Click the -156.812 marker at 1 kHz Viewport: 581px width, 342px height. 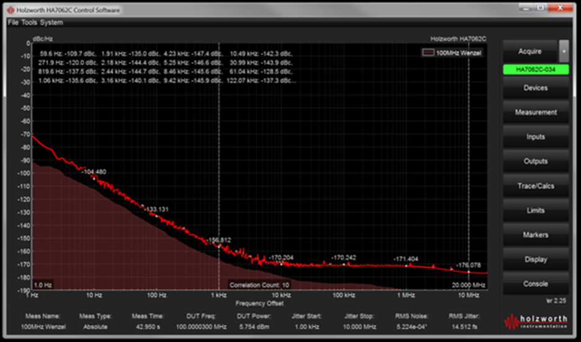[x=219, y=246]
